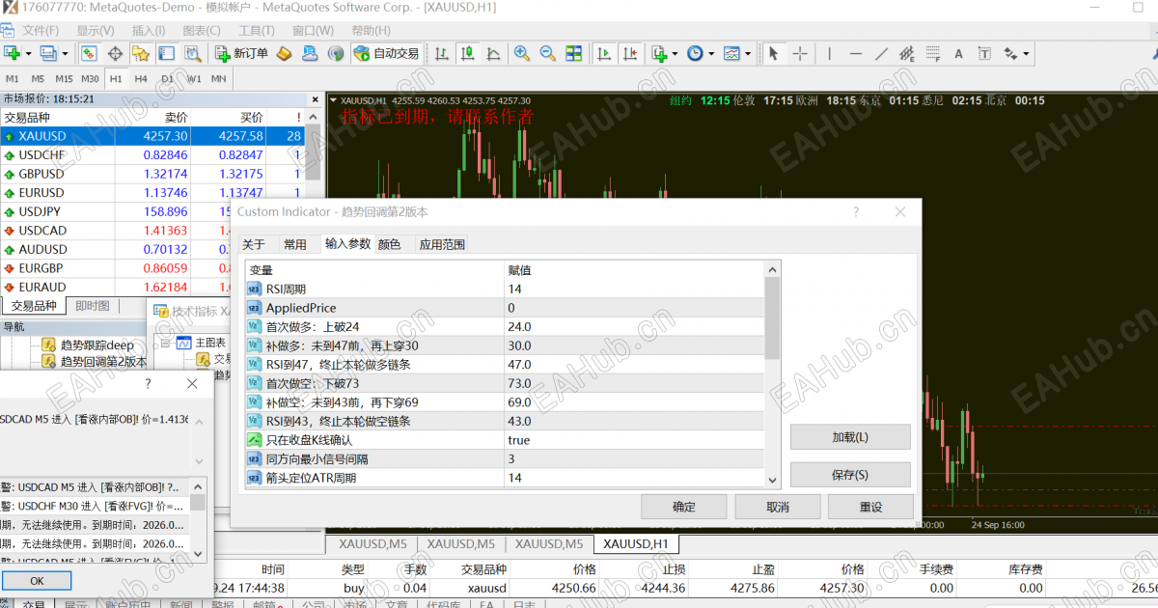Switch to the 颜色 tab in dialog

pos(389,244)
